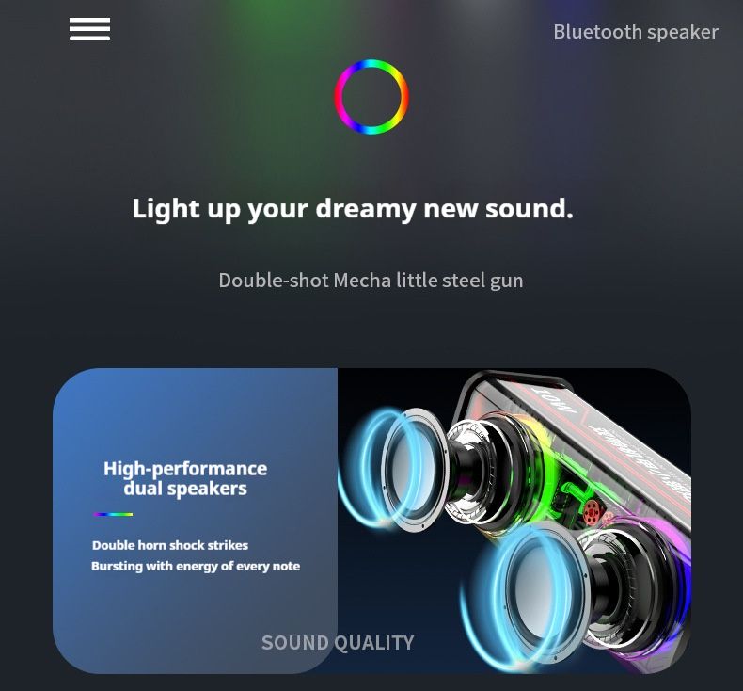
Task: Click the Bursting with energy of every note line
Action: pos(196,567)
